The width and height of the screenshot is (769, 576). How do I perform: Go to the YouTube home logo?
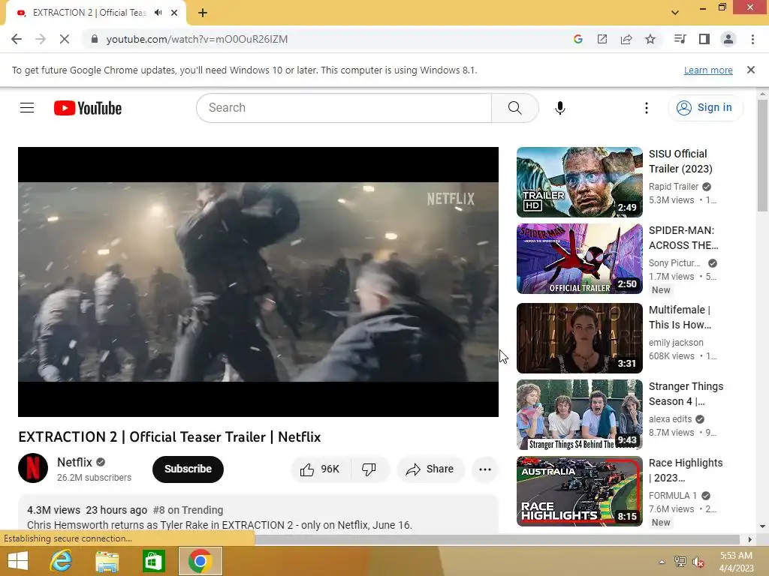[x=88, y=108]
